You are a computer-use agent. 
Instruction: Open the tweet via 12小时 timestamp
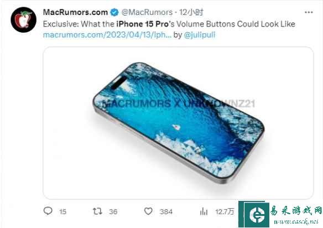click(191, 12)
